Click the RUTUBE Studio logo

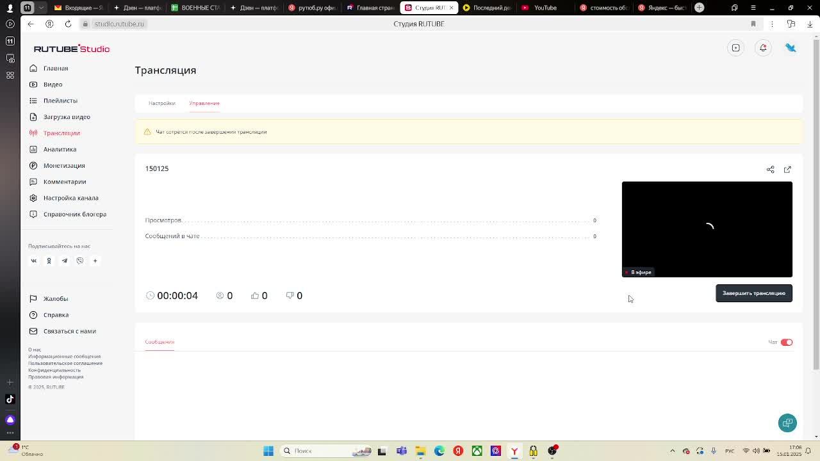(x=72, y=49)
